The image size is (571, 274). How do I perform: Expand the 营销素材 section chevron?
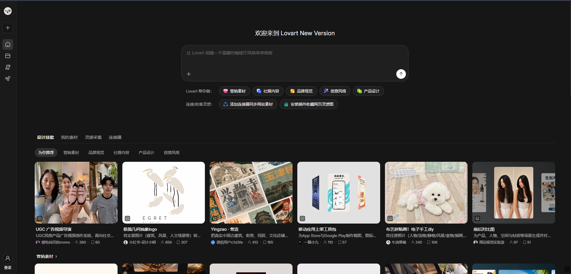tap(56, 256)
